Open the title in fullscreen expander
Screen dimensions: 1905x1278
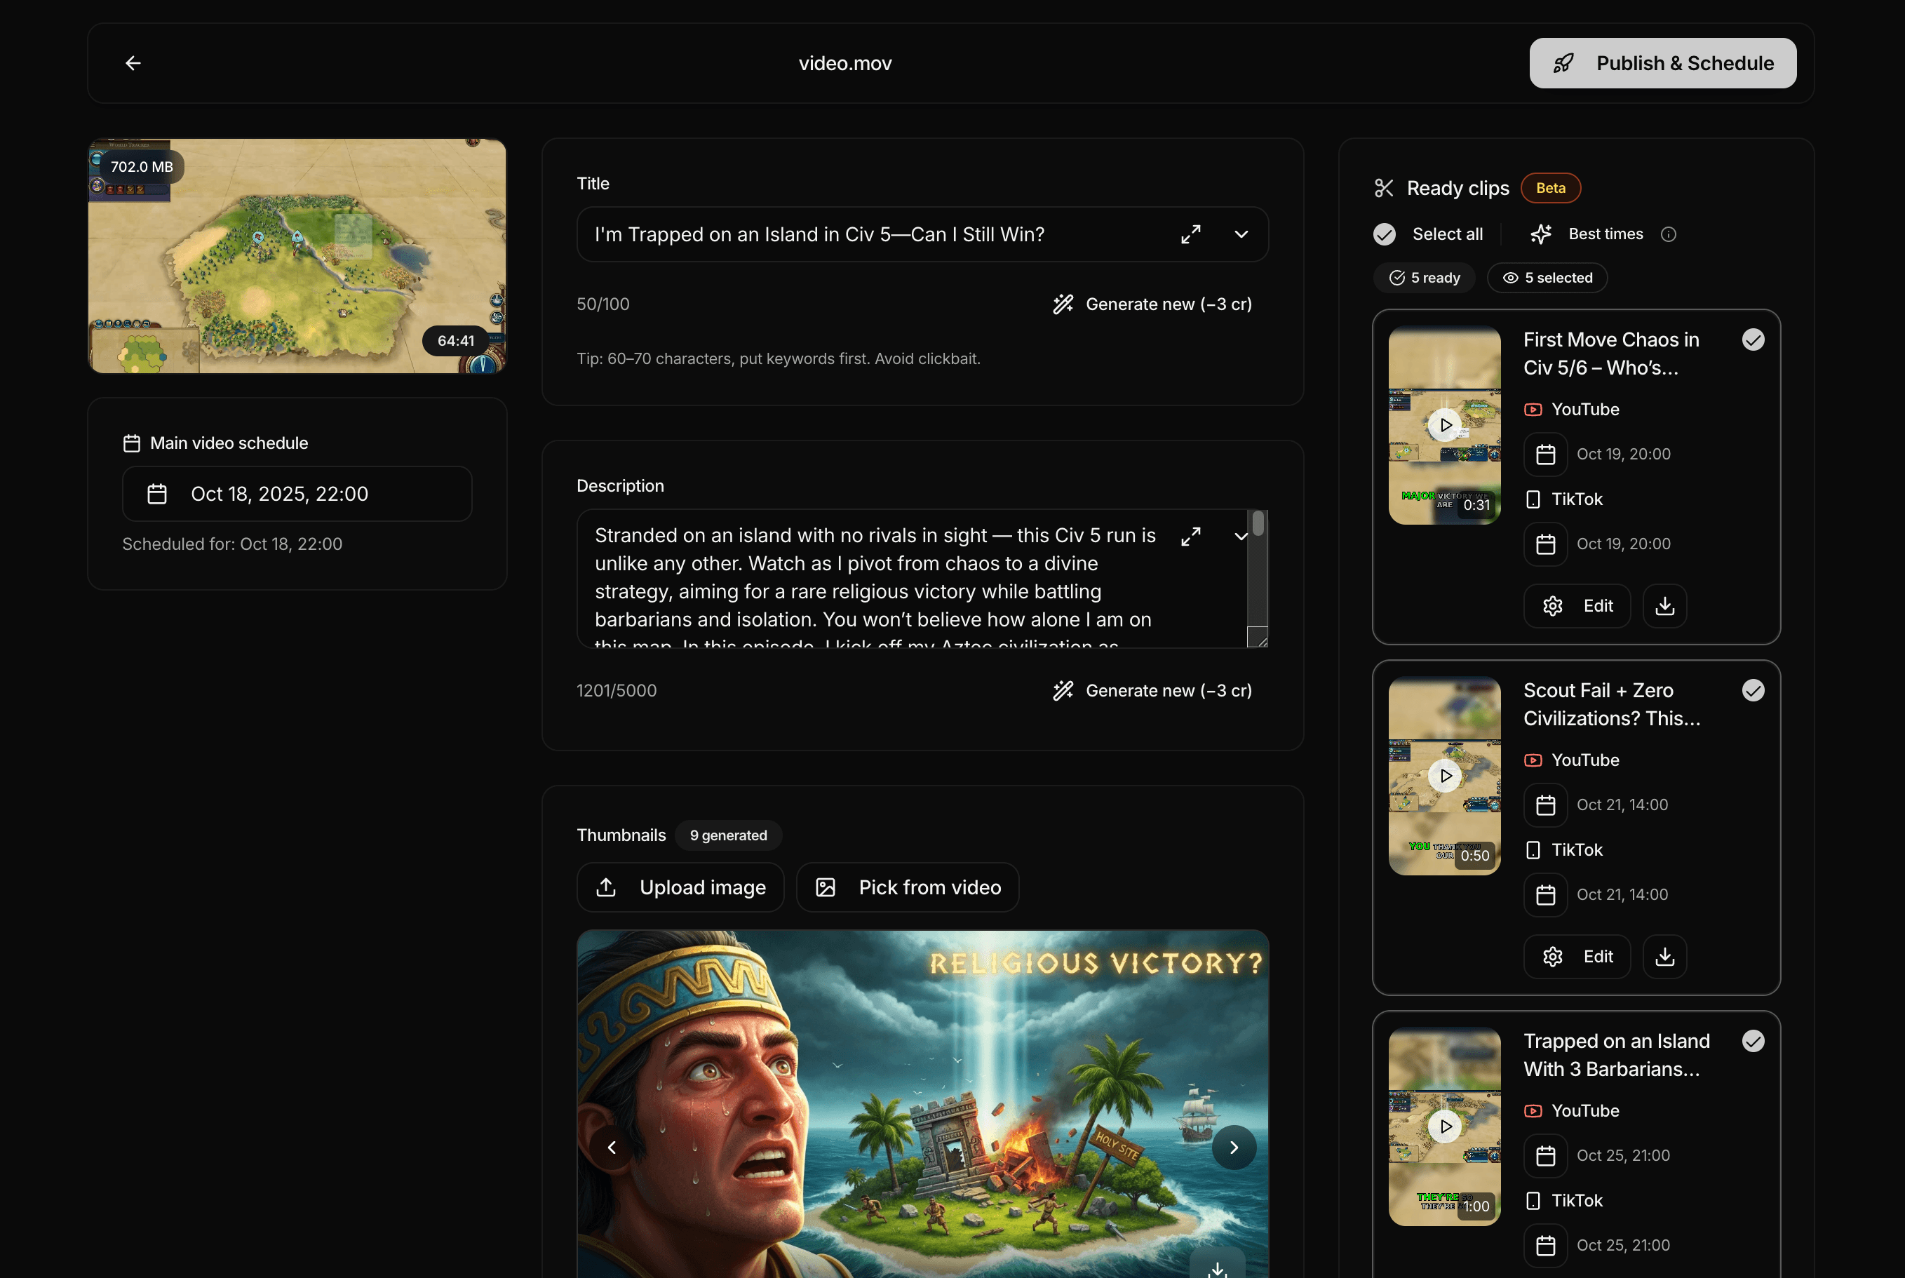pos(1190,234)
